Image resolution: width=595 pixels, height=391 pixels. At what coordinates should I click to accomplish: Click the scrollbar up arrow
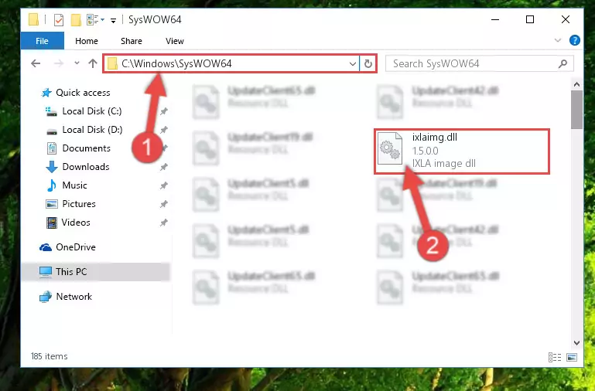pos(576,84)
